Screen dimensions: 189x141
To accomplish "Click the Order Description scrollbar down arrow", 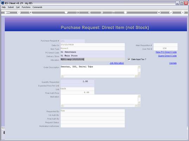I will point(139,73).
